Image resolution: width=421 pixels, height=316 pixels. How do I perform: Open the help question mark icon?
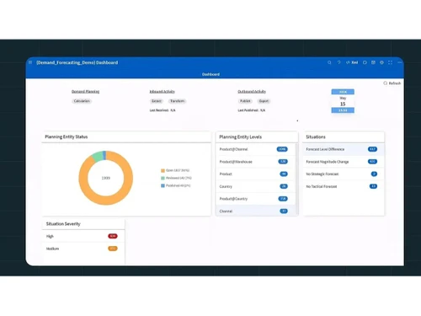click(338, 62)
